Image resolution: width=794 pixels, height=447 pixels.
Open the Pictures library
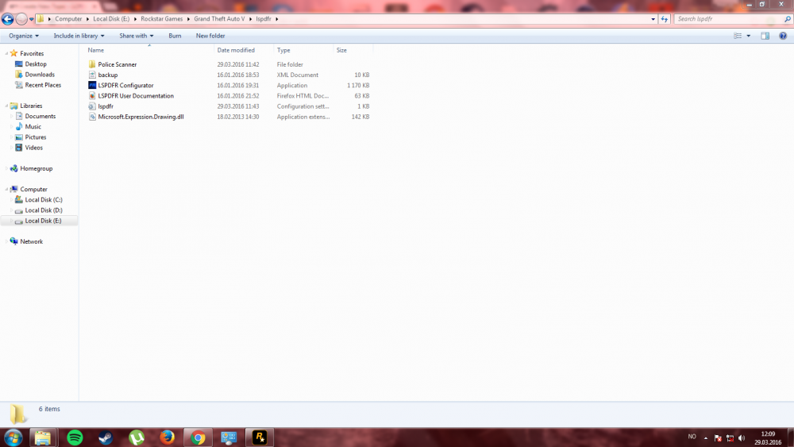click(36, 137)
